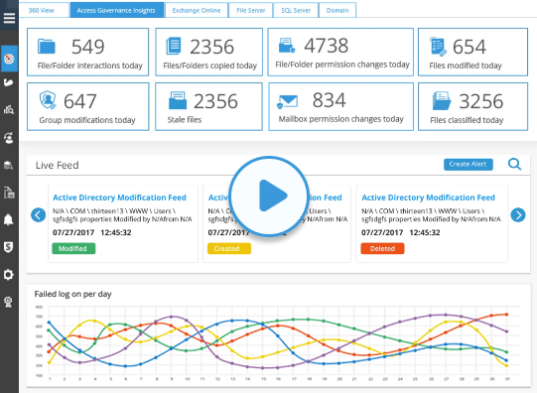The width and height of the screenshot is (537, 393).
Task: Open the Files classified today tile
Action: point(472,106)
